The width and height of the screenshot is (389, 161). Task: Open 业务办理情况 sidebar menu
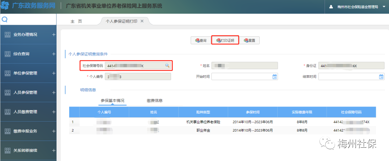[28, 34]
